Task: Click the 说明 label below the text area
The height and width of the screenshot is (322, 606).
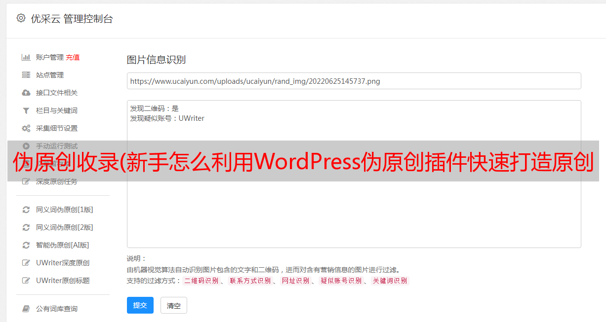Action: [137, 258]
